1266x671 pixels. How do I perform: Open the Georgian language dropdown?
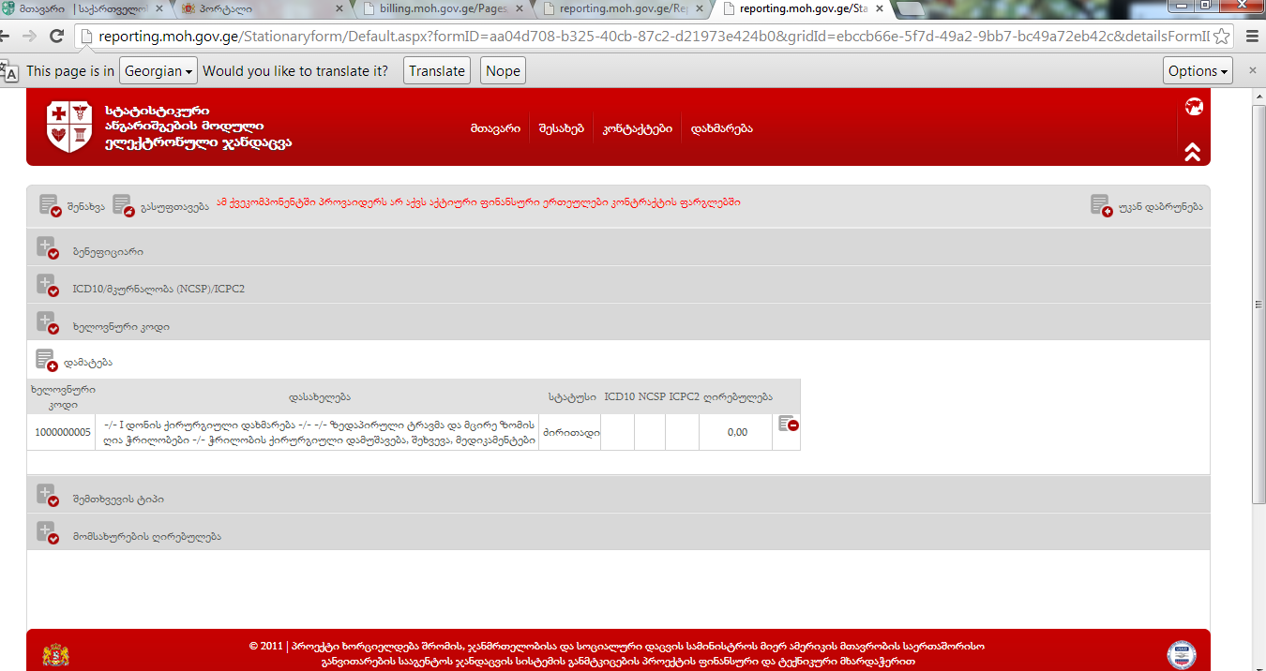point(158,71)
